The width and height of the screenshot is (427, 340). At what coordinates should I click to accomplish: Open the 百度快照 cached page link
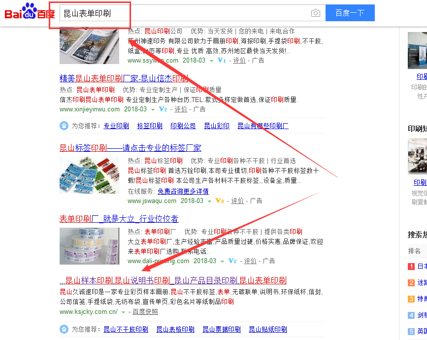[145, 311]
